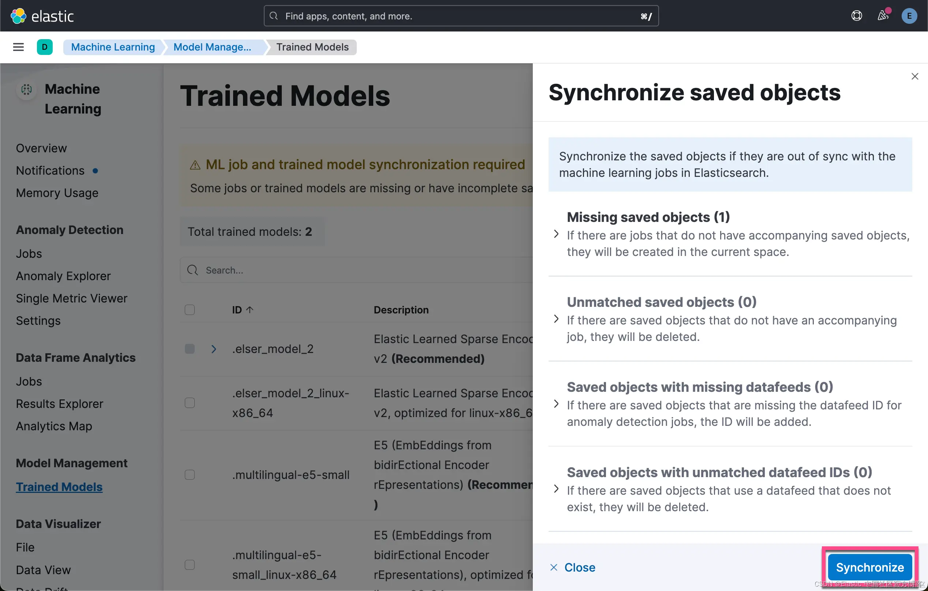
Task: Expand Missing saved objects section
Action: click(x=556, y=234)
